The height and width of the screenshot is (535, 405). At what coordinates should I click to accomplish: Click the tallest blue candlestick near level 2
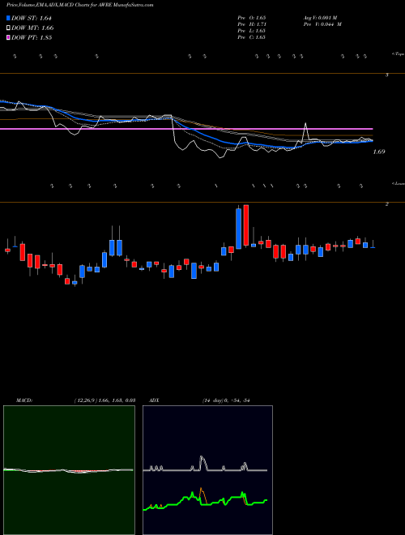click(x=239, y=229)
